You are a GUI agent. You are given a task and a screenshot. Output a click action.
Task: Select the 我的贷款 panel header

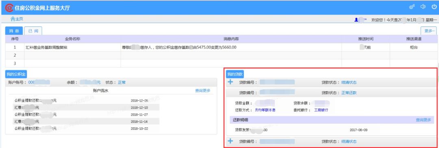tap(235, 74)
